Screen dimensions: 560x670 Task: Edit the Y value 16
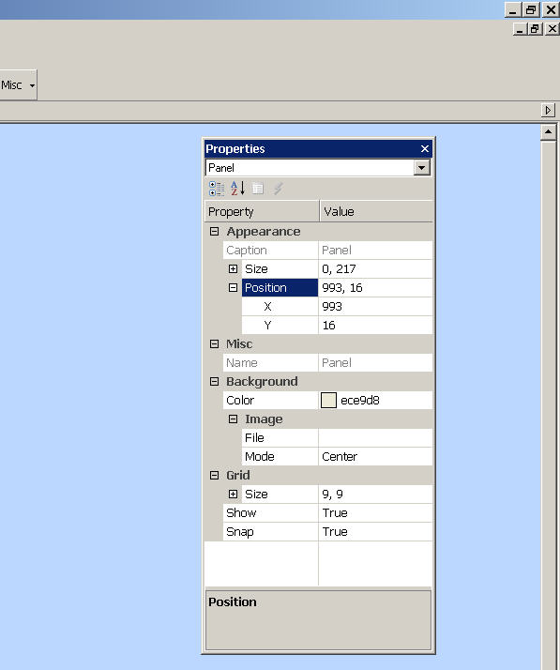pyautogui.click(x=375, y=326)
